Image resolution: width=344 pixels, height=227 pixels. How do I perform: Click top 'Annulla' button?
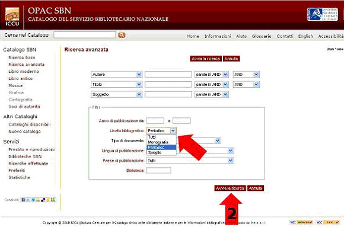(231, 59)
